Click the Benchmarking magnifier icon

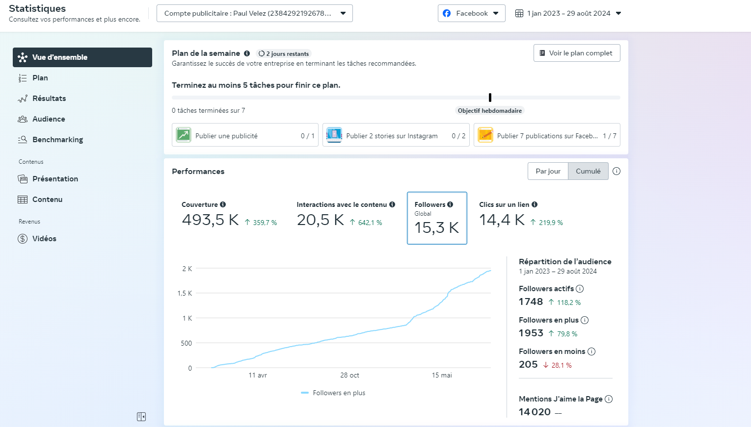(x=23, y=140)
